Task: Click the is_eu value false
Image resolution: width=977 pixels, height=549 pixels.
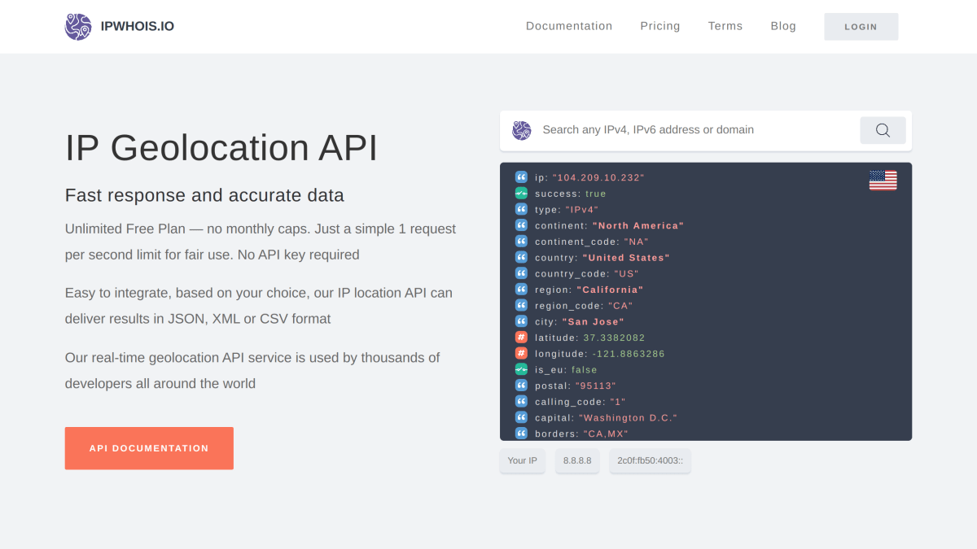Action: 585,369
